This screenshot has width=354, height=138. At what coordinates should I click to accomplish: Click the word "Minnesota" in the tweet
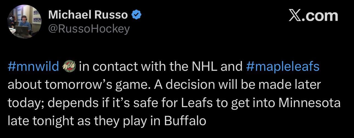click(x=309, y=103)
